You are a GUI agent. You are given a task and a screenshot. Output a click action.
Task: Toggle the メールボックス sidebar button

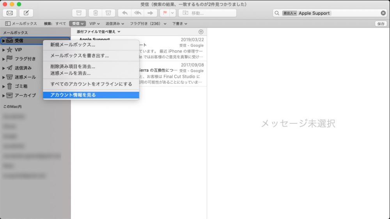click(21, 24)
